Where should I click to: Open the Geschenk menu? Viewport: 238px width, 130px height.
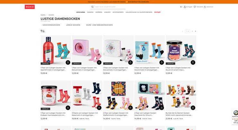tap(81, 12)
